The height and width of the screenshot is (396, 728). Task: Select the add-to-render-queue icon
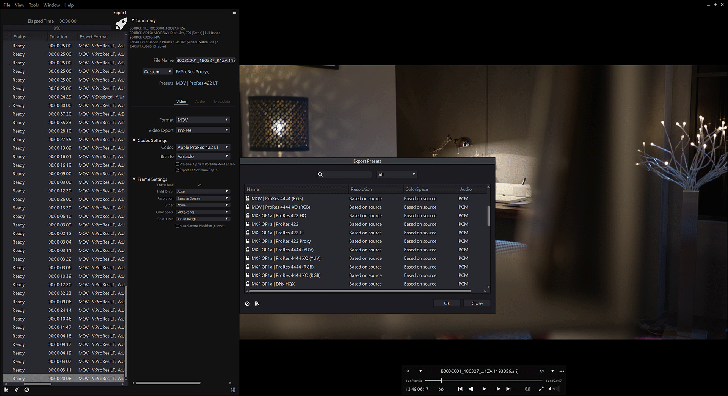click(x=6, y=390)
